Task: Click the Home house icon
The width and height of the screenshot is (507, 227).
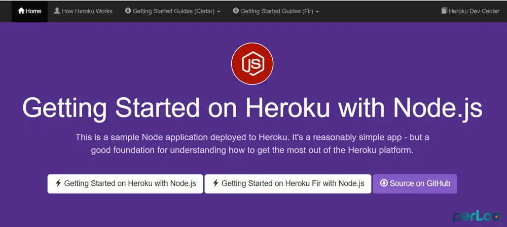Action: coord(21,11)
